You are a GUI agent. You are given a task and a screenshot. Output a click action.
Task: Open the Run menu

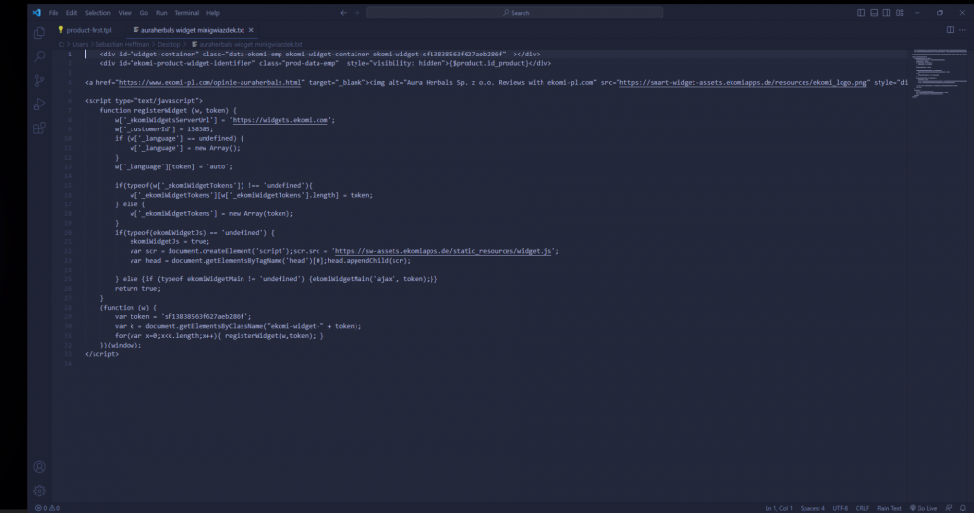[162, 13]
